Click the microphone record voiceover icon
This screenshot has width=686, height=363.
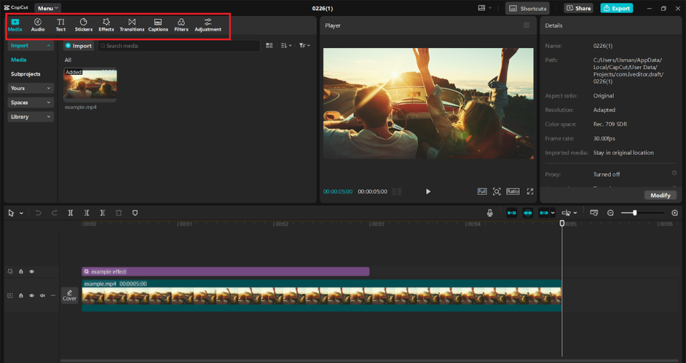coord(490,213)
